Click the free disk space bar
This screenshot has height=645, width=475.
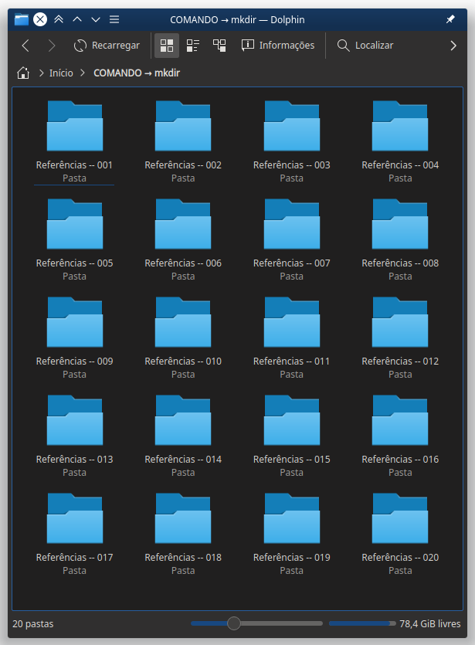361,623
